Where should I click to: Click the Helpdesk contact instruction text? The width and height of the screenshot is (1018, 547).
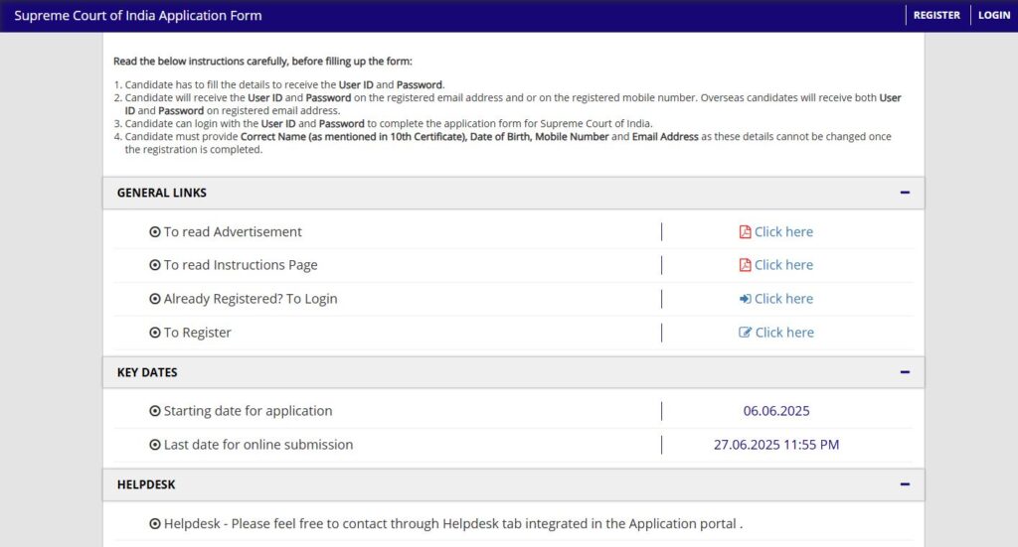pyautogui.click(x=453, y=523)
